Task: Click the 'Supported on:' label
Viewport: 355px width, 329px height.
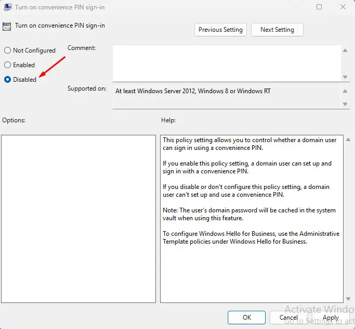Action: (x=87, y=88)
